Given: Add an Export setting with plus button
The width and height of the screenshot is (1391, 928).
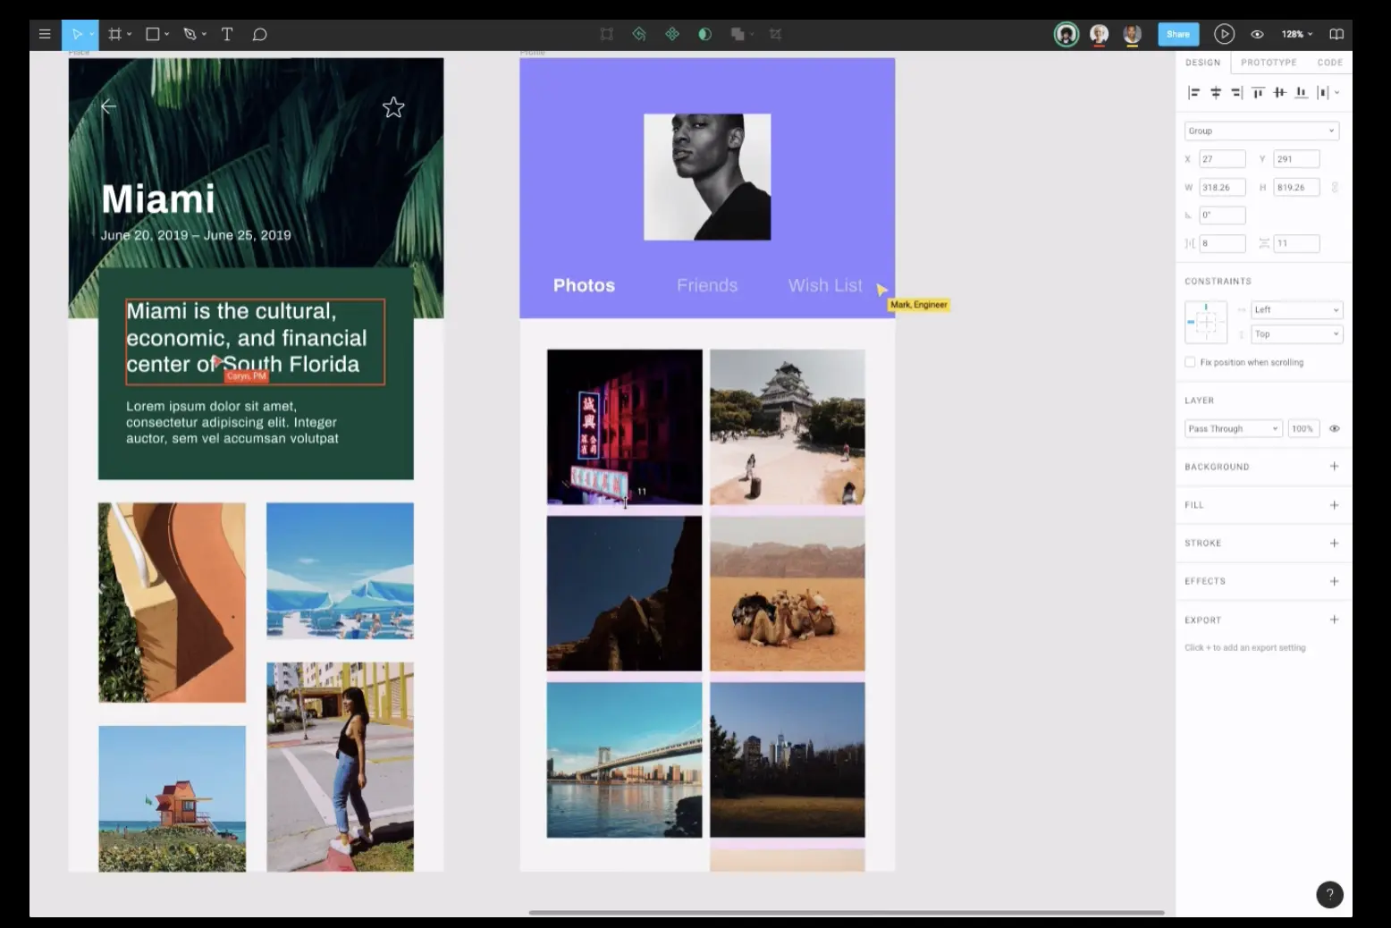Looking at the screenshot, I should point(1335,620).
